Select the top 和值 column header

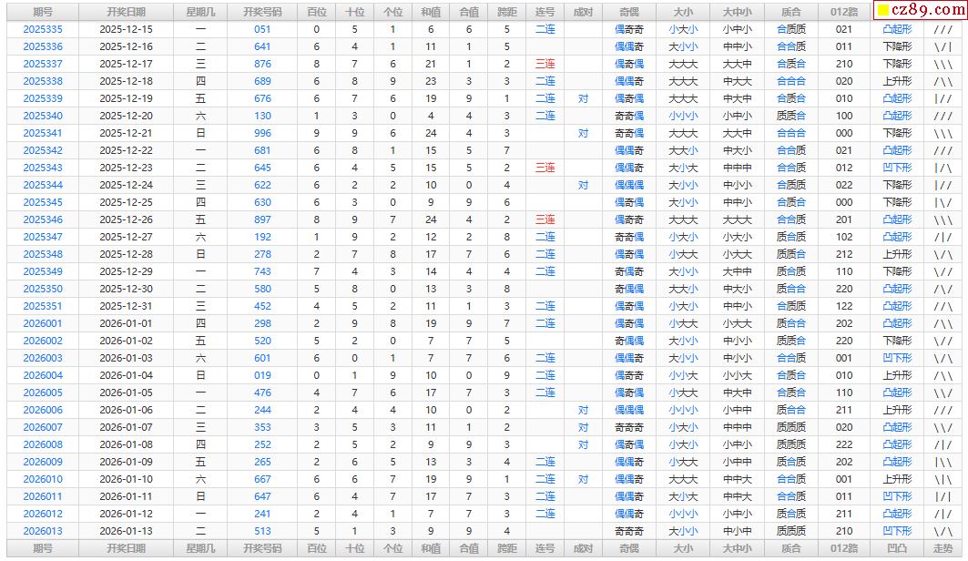click(431, 12)
